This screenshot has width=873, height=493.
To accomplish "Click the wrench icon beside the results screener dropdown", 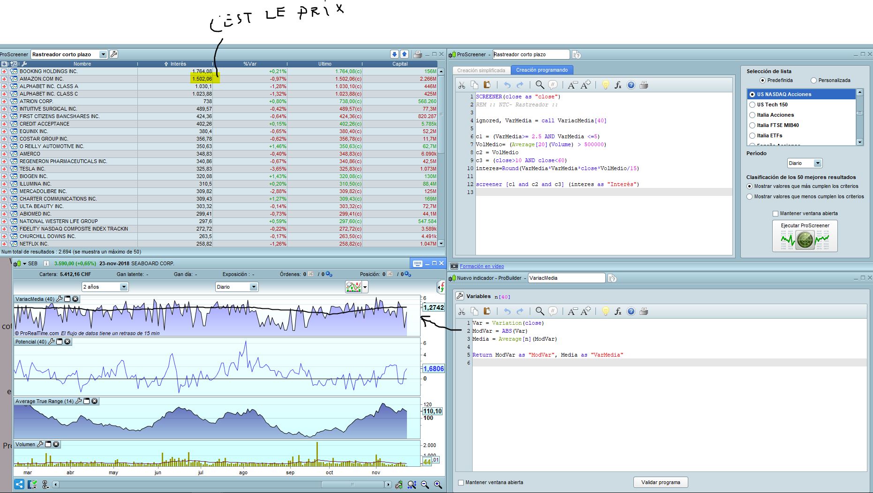I will (x=113, y=54).
